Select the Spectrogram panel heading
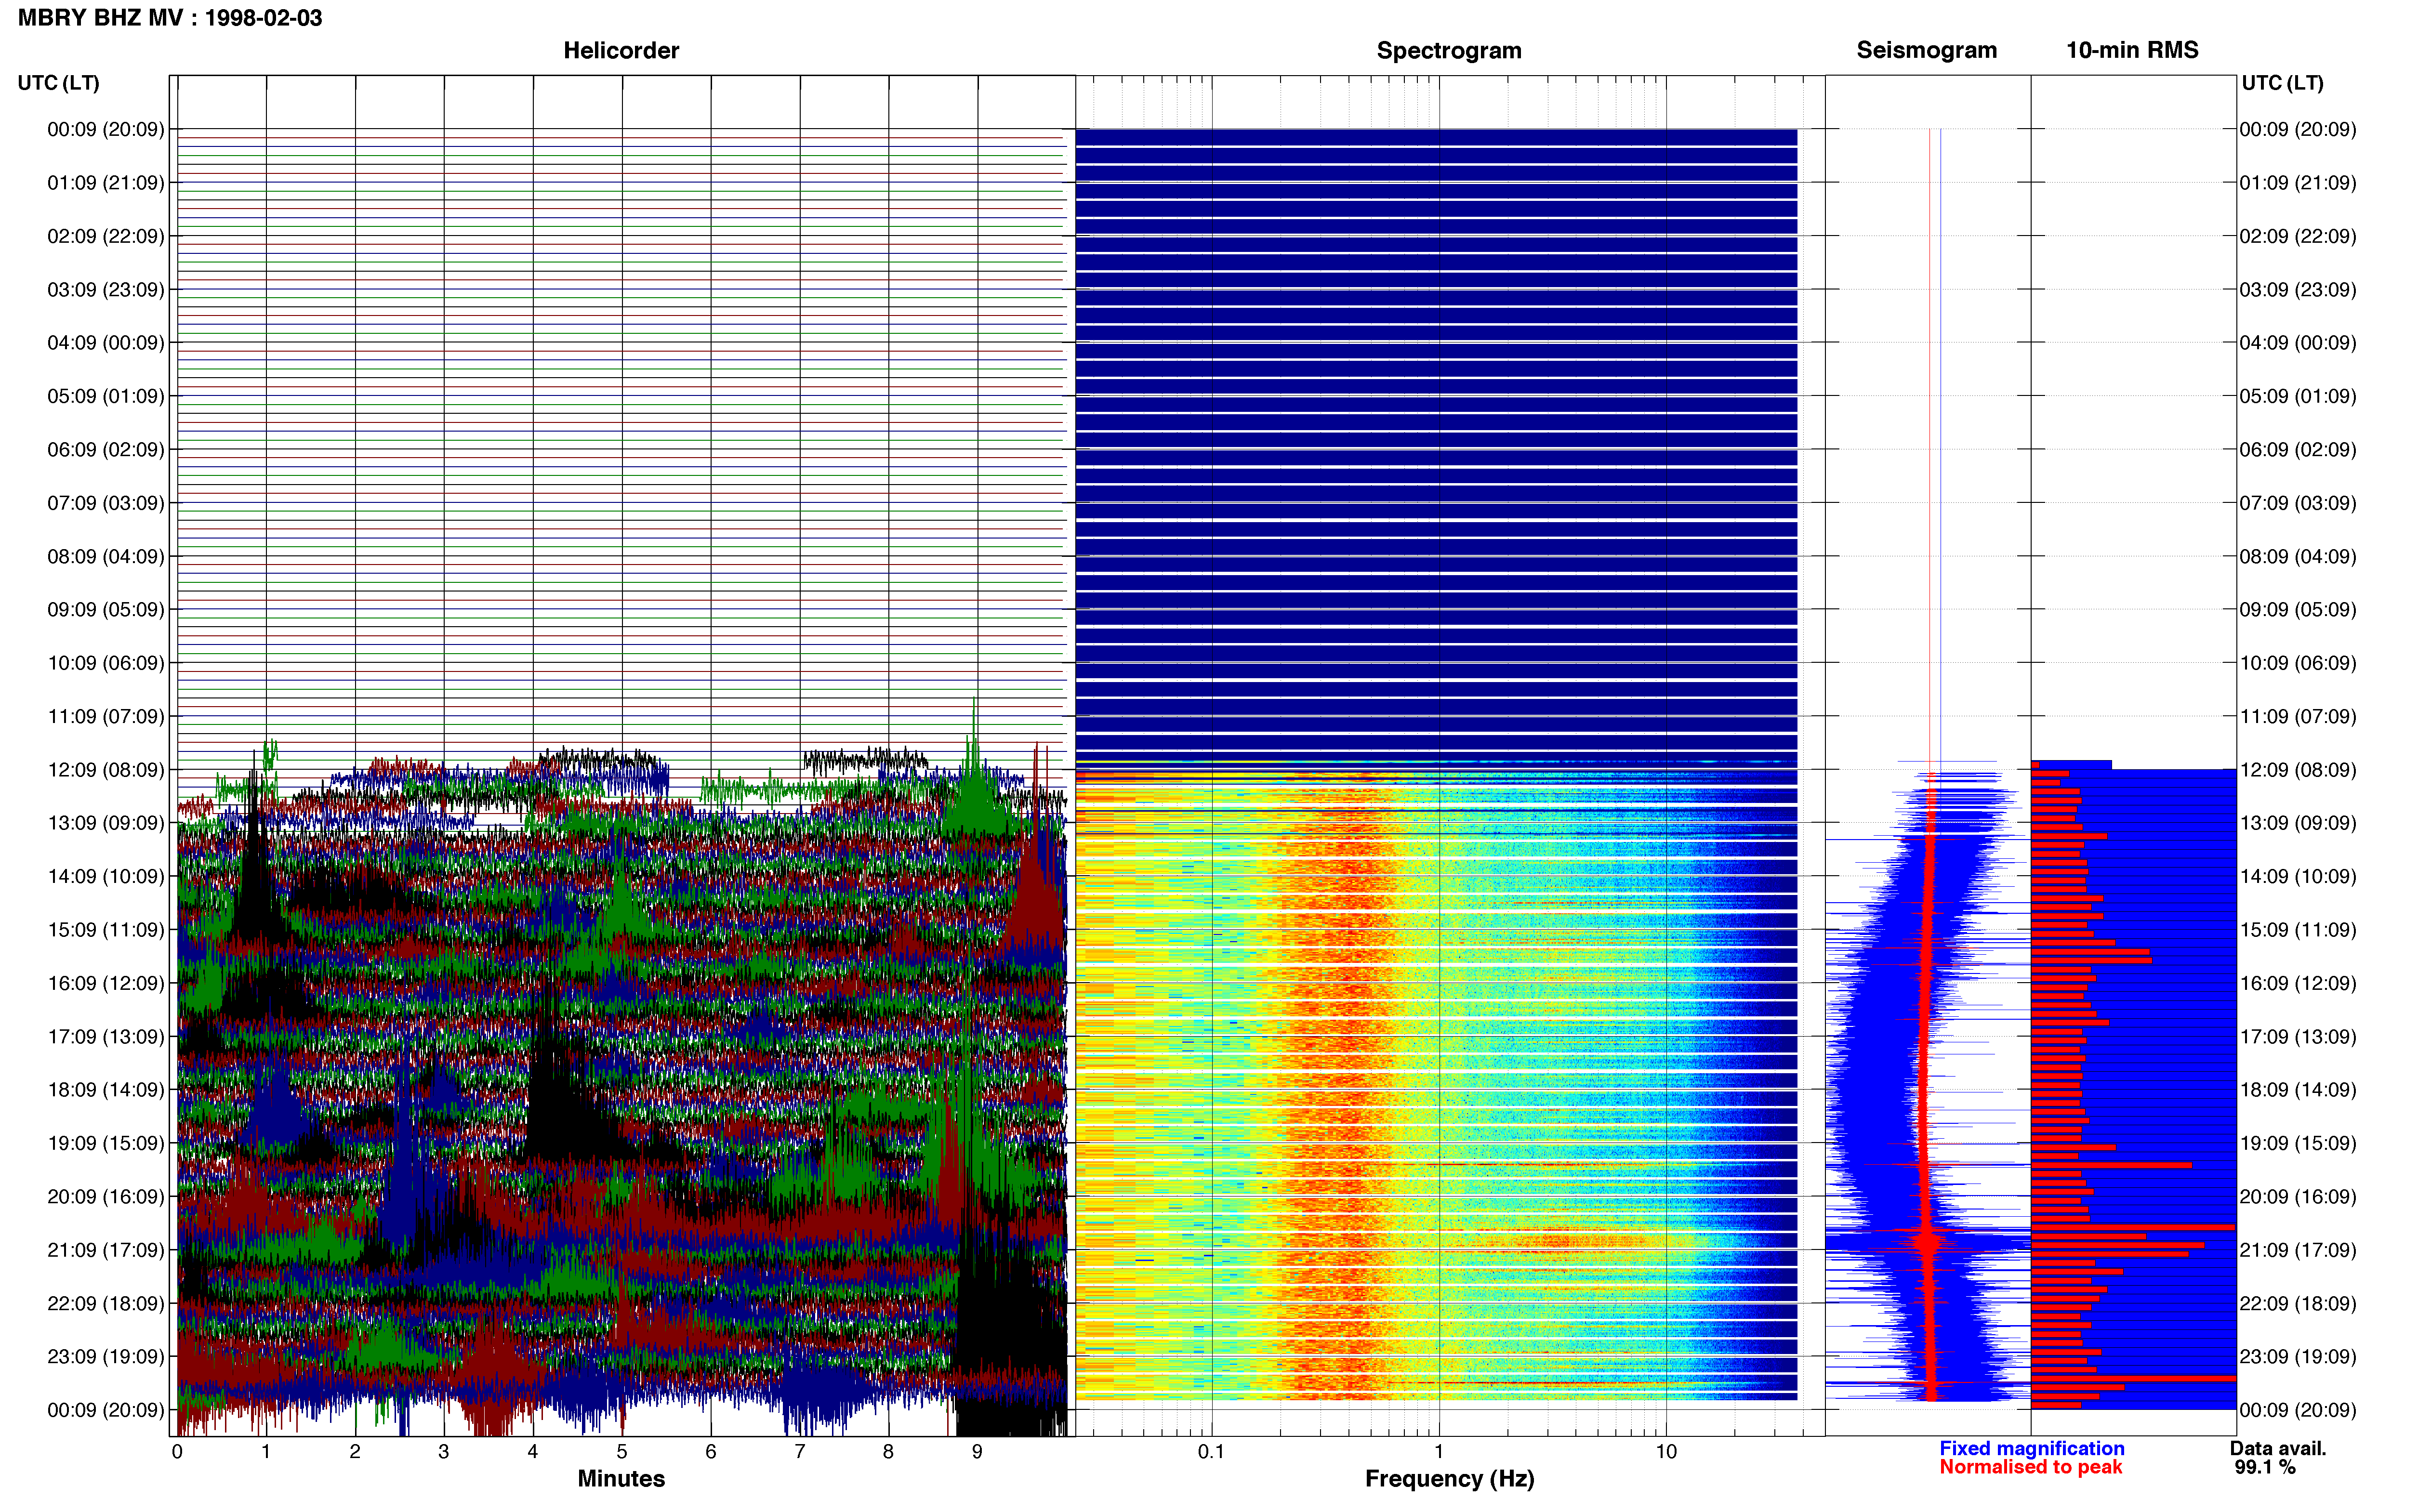Screen dimensions: 2418x1512 1449,50
